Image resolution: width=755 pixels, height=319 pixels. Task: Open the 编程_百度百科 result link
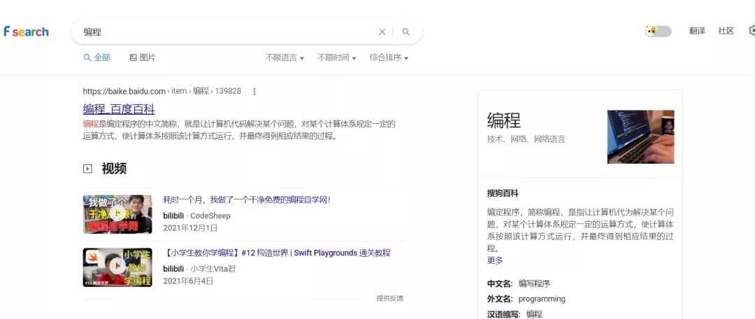point(119,109)
